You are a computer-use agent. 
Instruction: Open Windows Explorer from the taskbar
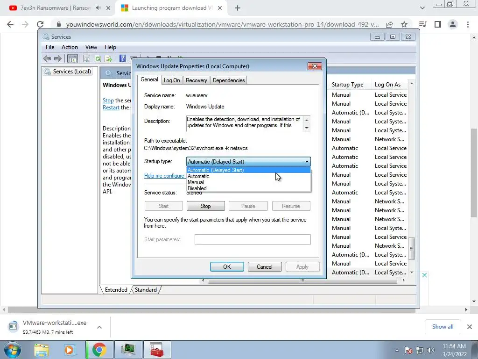(42, 350)
